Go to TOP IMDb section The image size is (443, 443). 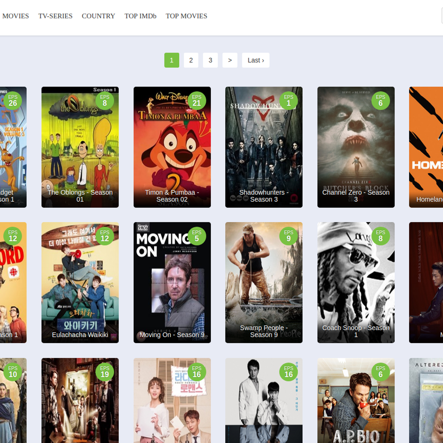(140, 16)
